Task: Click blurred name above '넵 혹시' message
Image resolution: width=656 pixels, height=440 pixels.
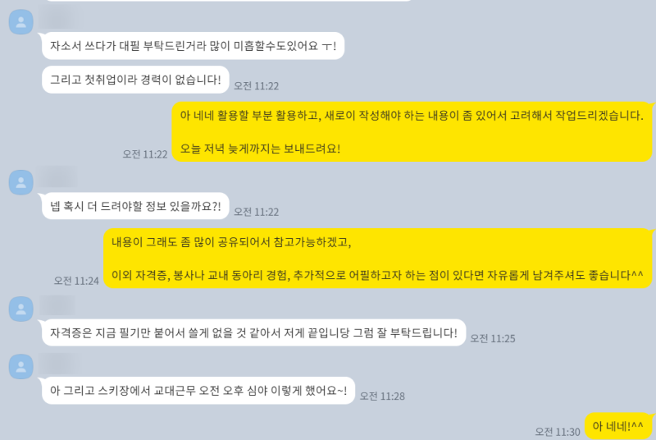Action: (x=58, y=178)
